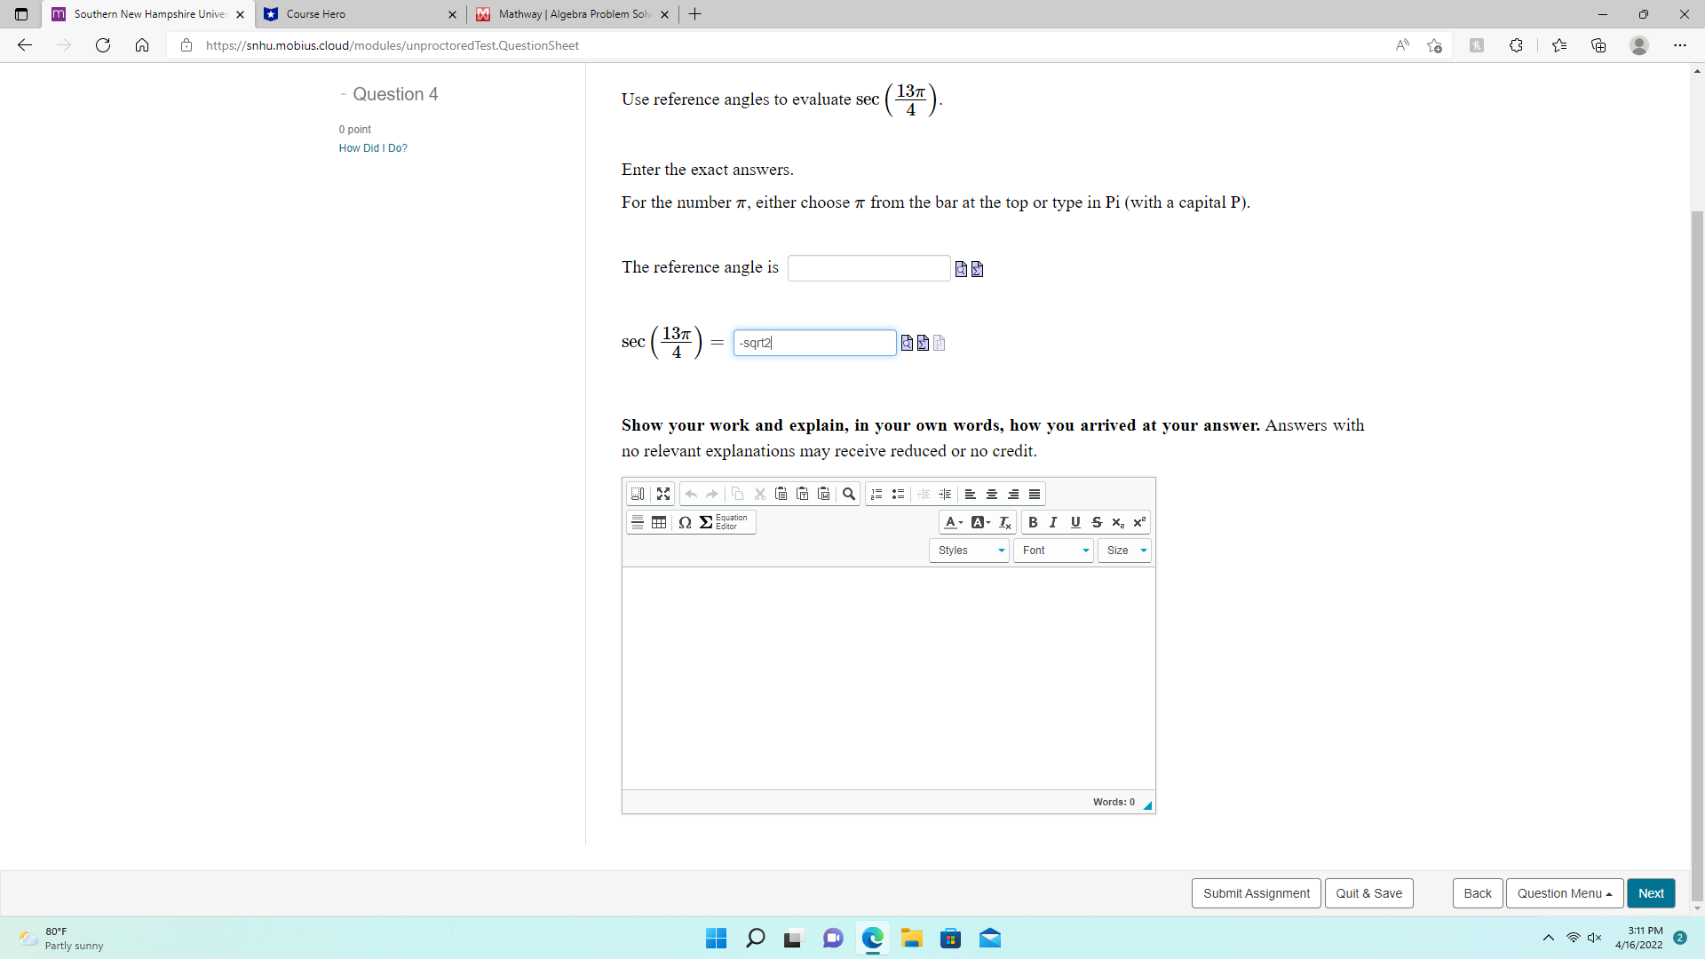The image size is (1705, 959).
Task: Expand the editor to fullscreen mode
Action: click(662, 494)
